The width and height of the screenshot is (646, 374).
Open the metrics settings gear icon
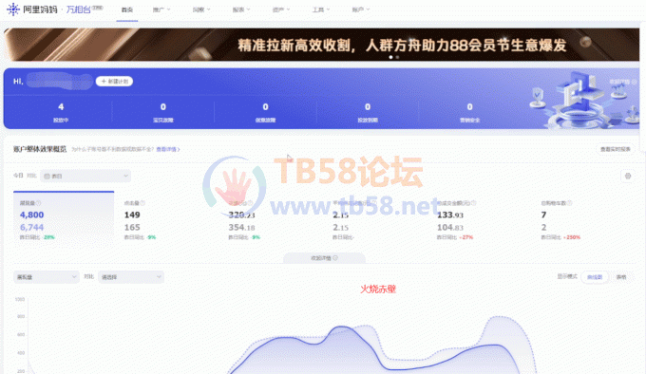tap(627, 177)
